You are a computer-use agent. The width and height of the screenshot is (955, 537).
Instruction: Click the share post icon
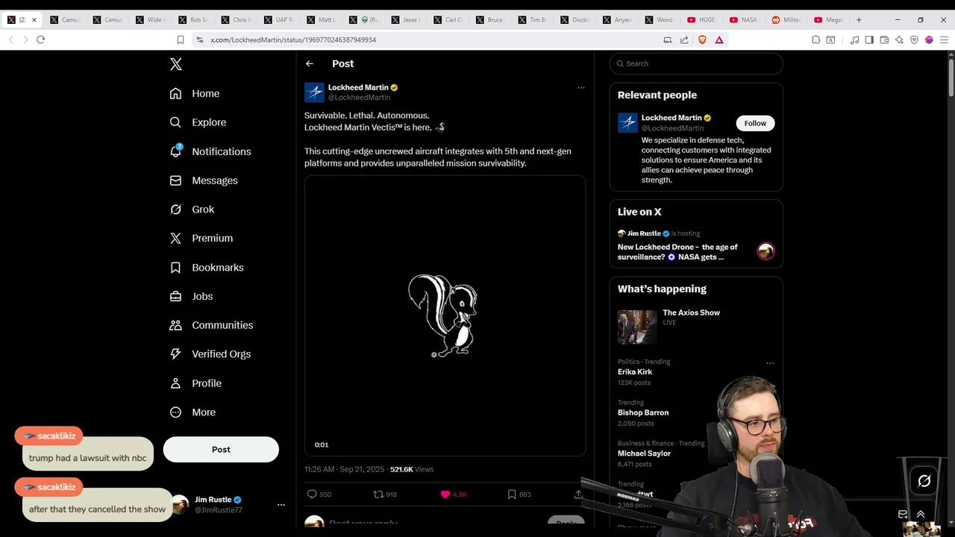(x=578, y=494)
